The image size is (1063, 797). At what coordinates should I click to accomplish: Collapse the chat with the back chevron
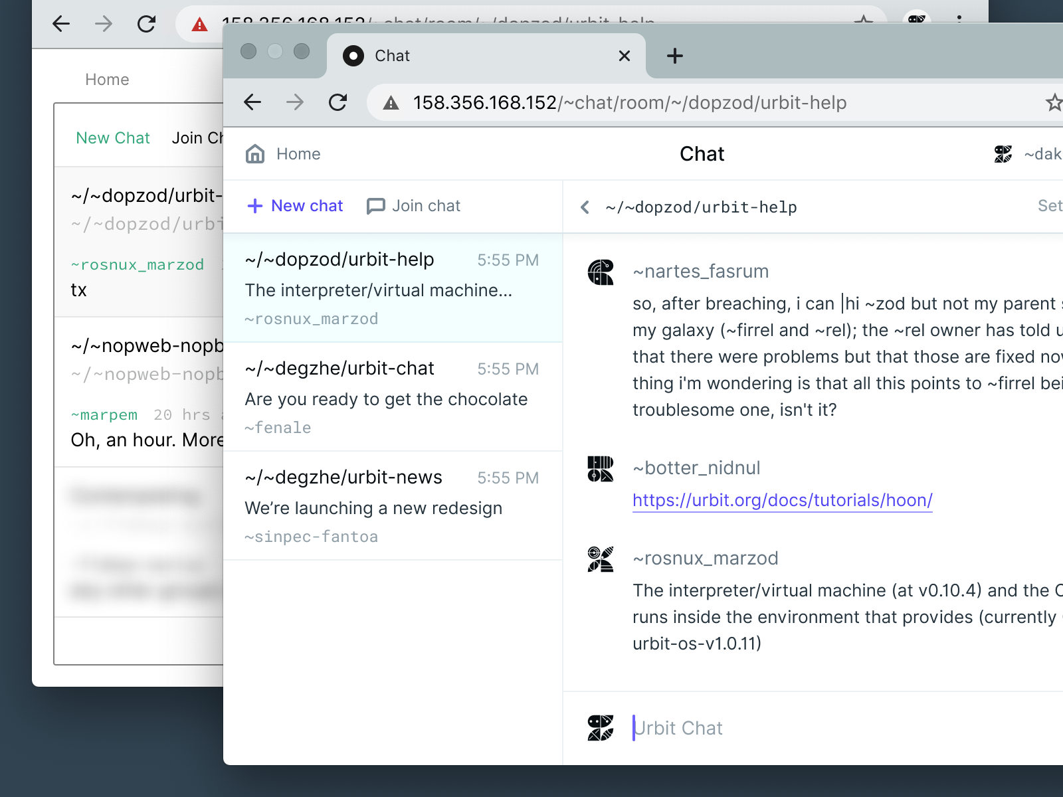[585, 207]
